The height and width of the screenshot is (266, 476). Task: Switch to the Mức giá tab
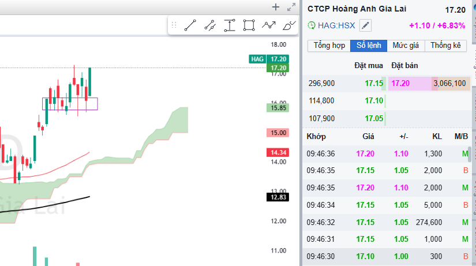(x=406, y=46)
